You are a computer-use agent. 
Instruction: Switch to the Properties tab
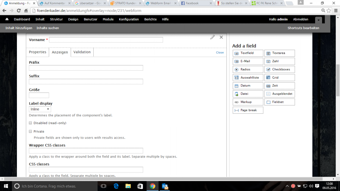tap(38, 52)
